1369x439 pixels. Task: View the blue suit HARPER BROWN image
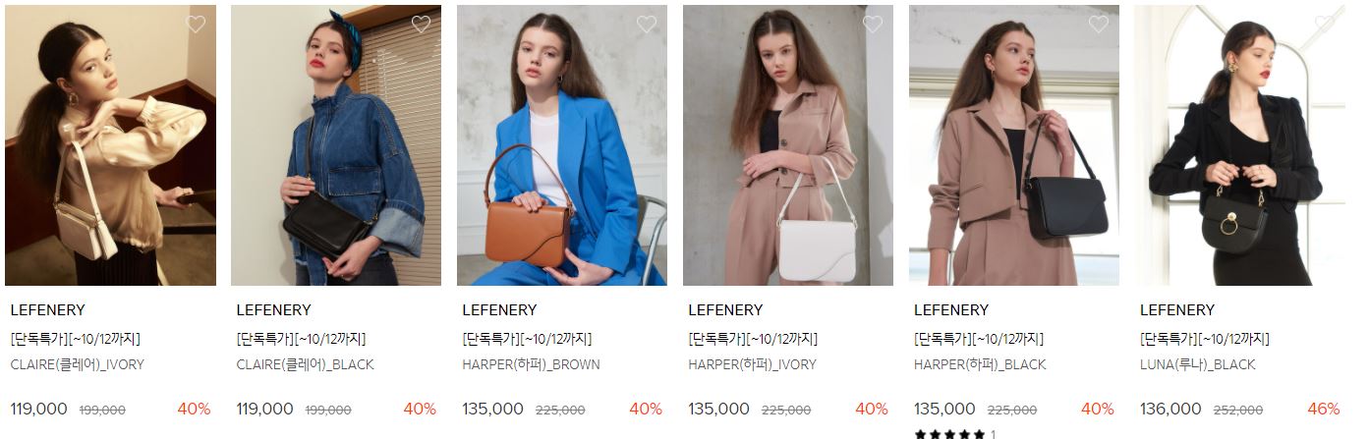[562, 145]
